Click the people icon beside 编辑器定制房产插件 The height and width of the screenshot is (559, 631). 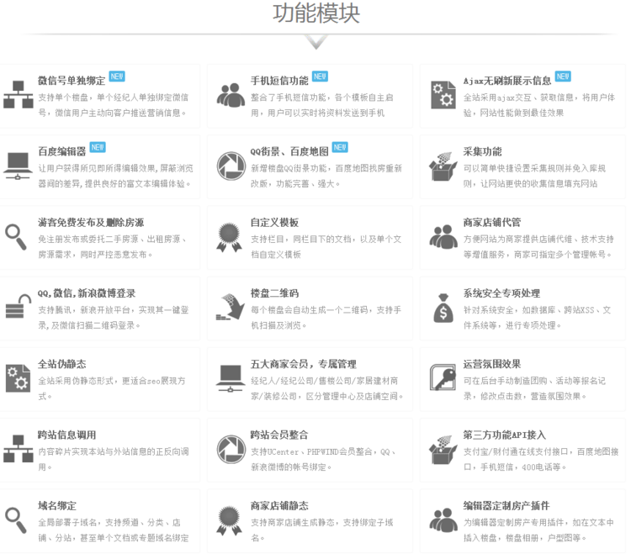point(443,520)
